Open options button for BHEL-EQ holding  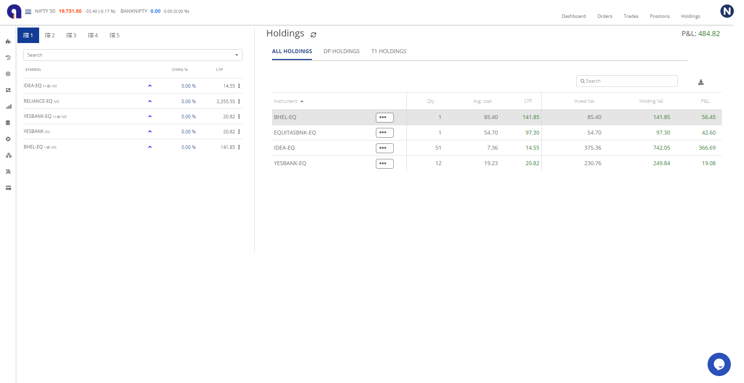(x=384, y=117)
